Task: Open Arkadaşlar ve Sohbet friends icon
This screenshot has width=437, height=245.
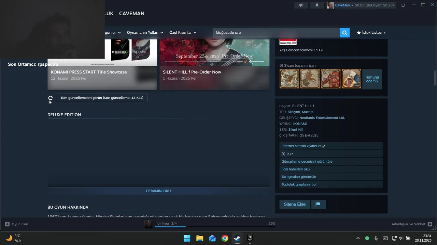Action: 430,224
